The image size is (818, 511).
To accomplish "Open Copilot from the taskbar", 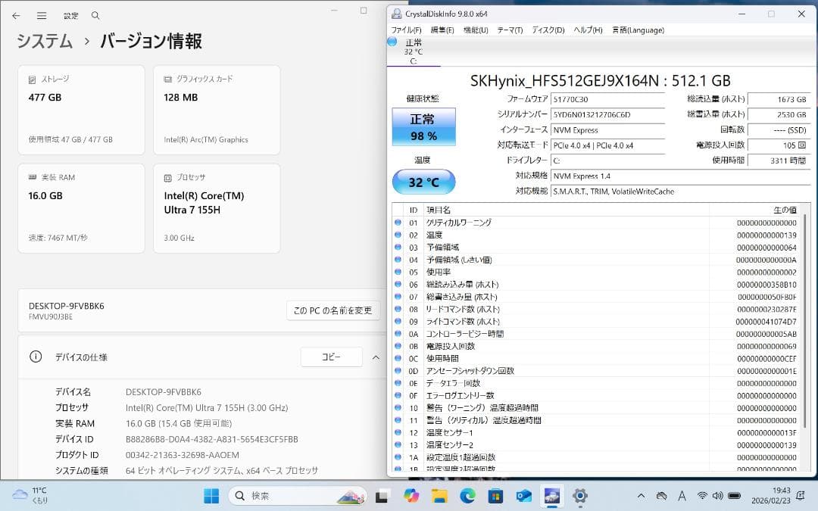I will [411, 496].
